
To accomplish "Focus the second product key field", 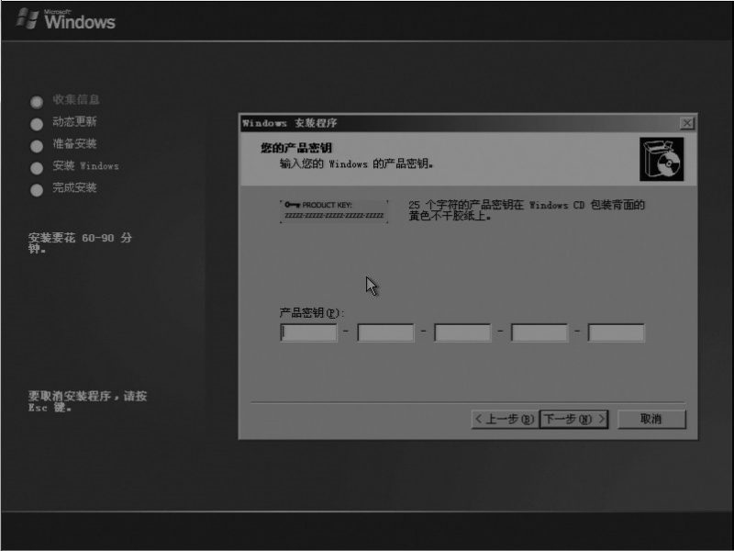I will tap(385, 332).
